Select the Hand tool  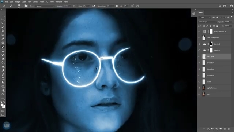(x=3, y=91)
